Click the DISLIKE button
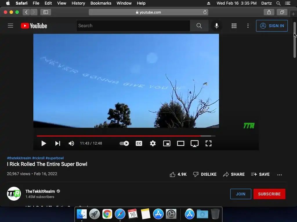The width and height of the screenshot is (297, 222). [205, 174]
